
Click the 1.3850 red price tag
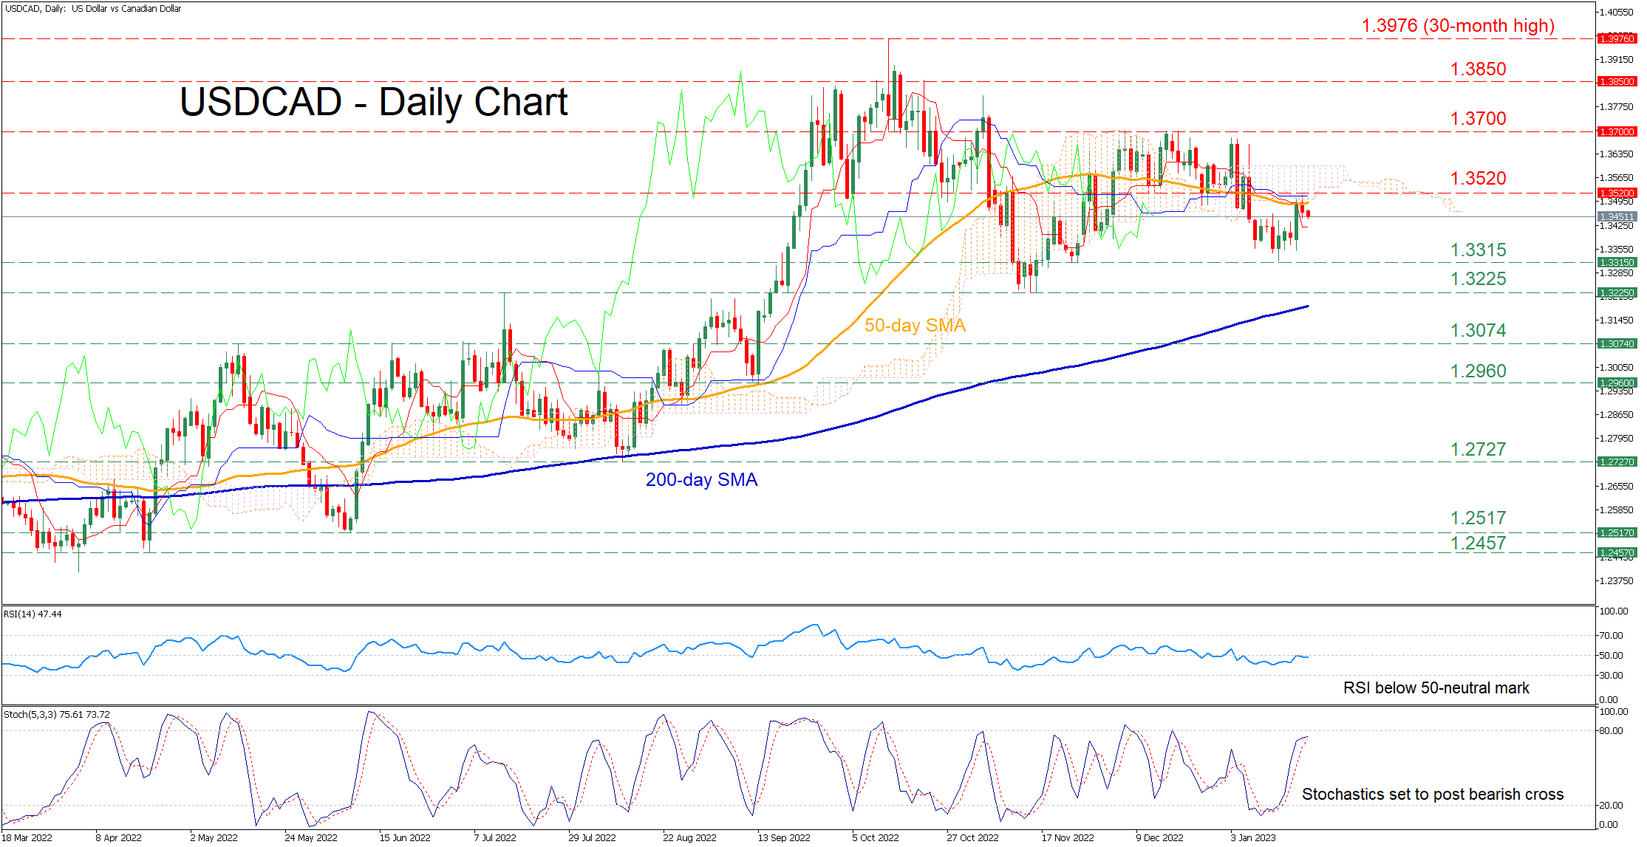(1616, 82)
